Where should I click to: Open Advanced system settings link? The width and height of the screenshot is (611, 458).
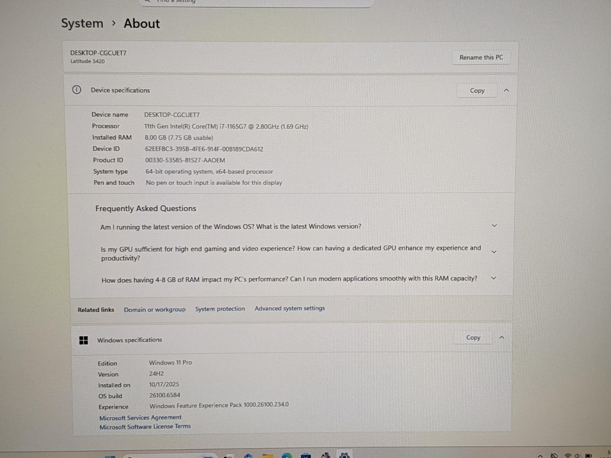[289, 308]
